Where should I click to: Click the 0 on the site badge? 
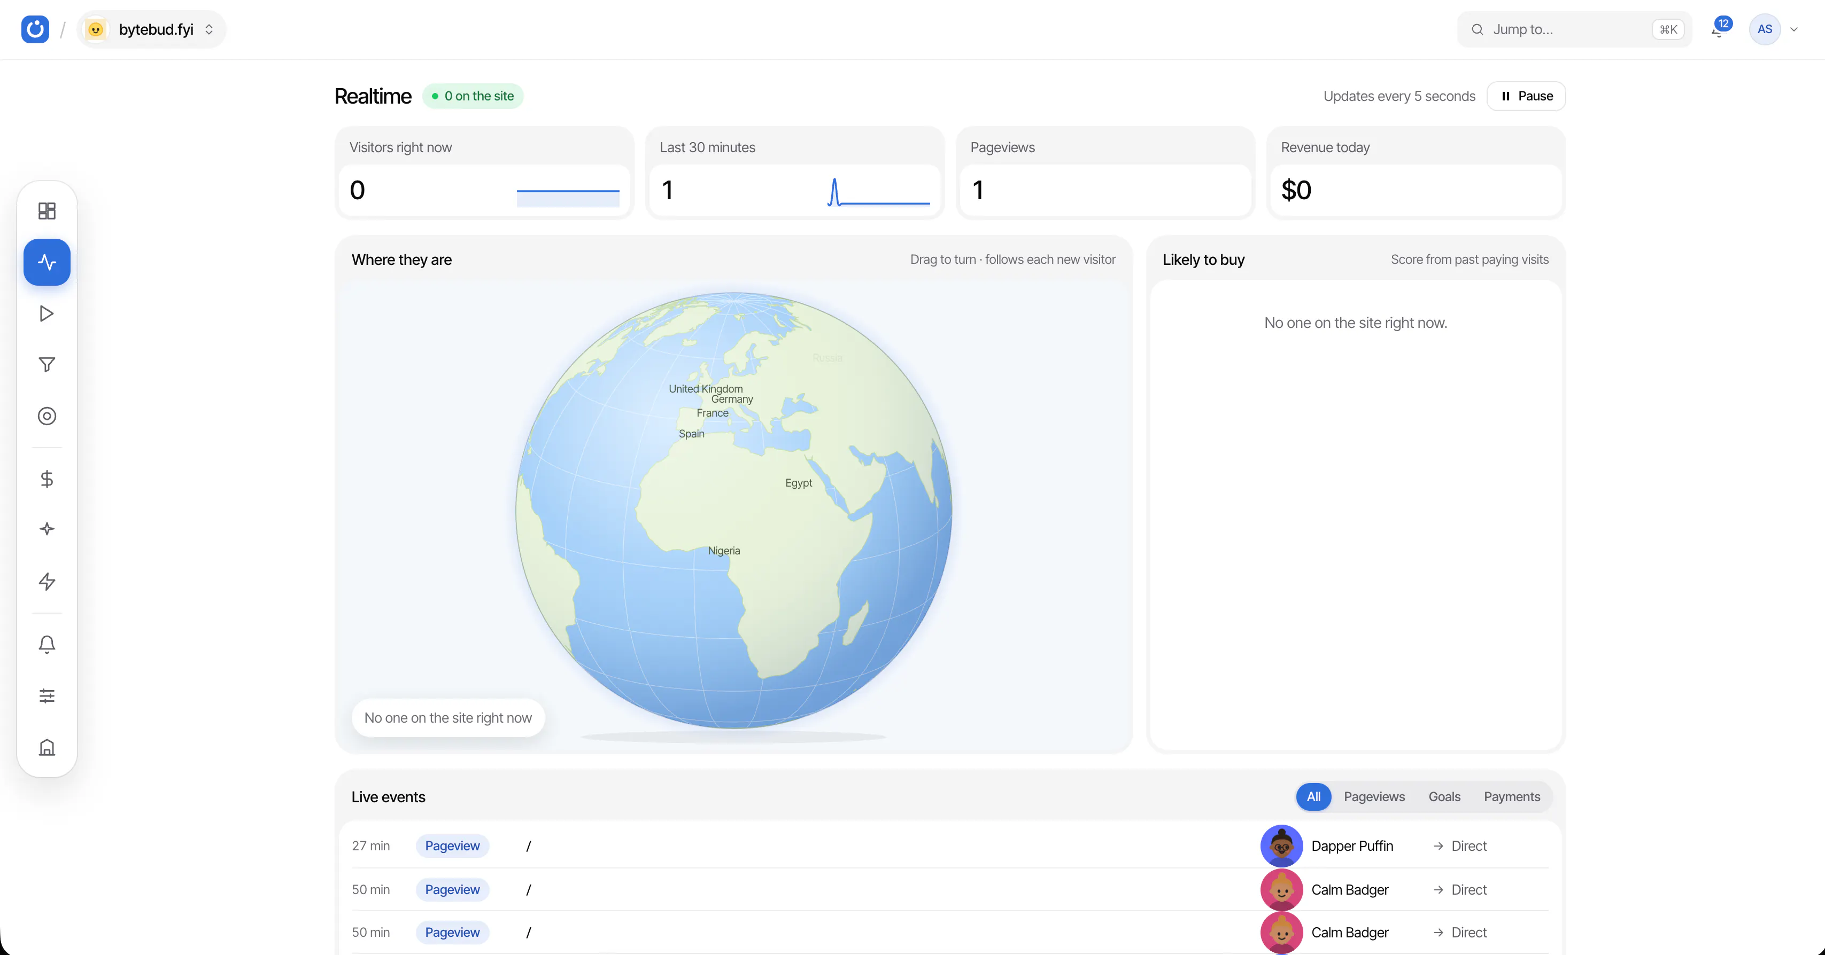[x=473, y=96]
